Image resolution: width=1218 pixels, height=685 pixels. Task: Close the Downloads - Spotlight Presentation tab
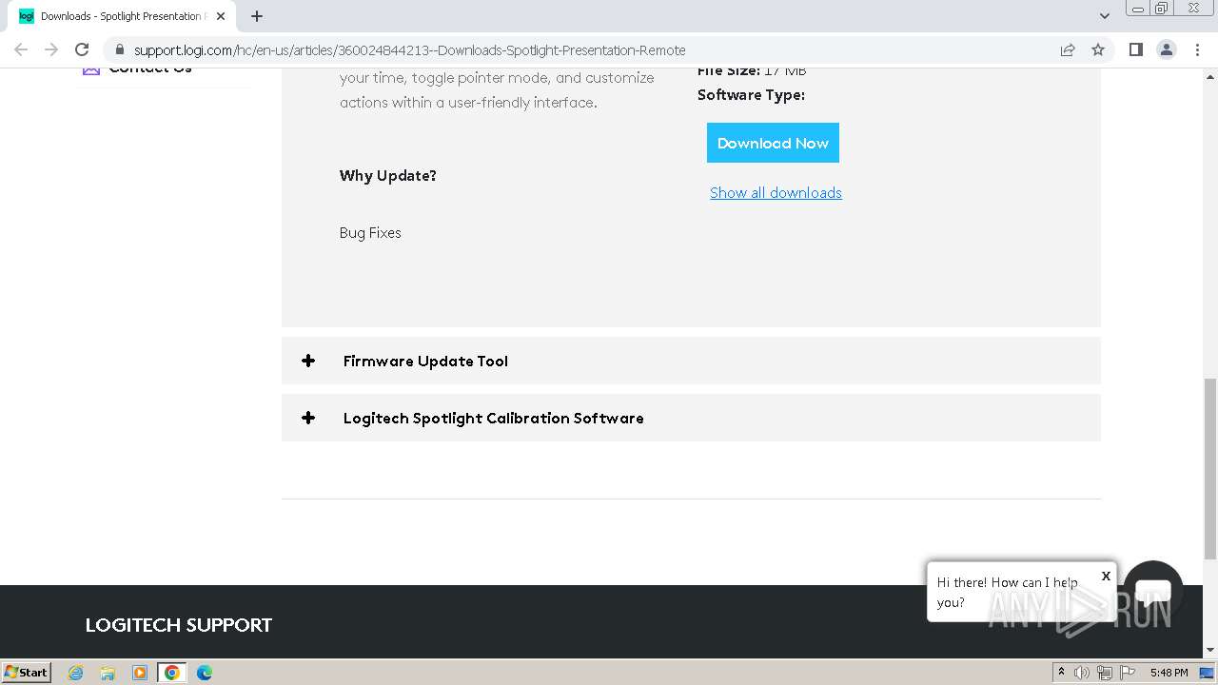[x=221, y=16]
